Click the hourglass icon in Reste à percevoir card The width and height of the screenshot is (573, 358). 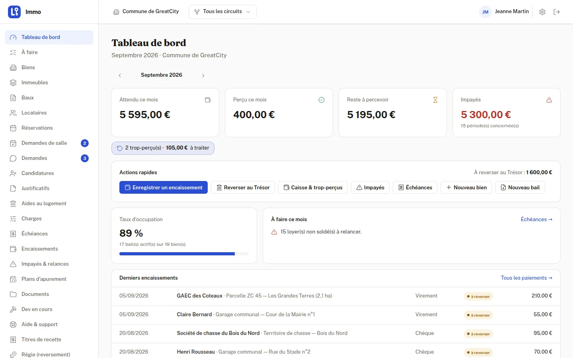pyautogui.click(x=435, y=100)
